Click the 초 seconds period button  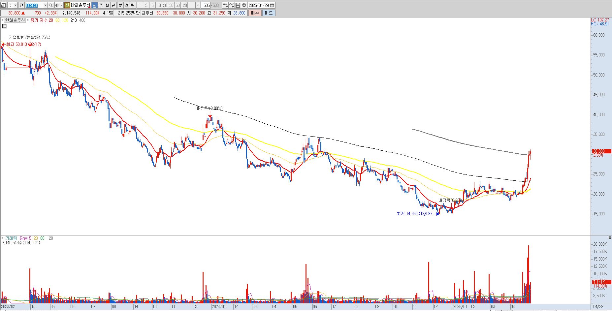point(126,5)
